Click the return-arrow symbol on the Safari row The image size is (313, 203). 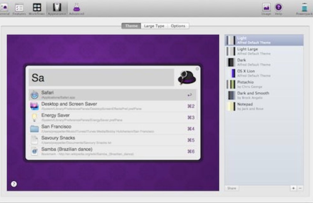coord(190,95)
